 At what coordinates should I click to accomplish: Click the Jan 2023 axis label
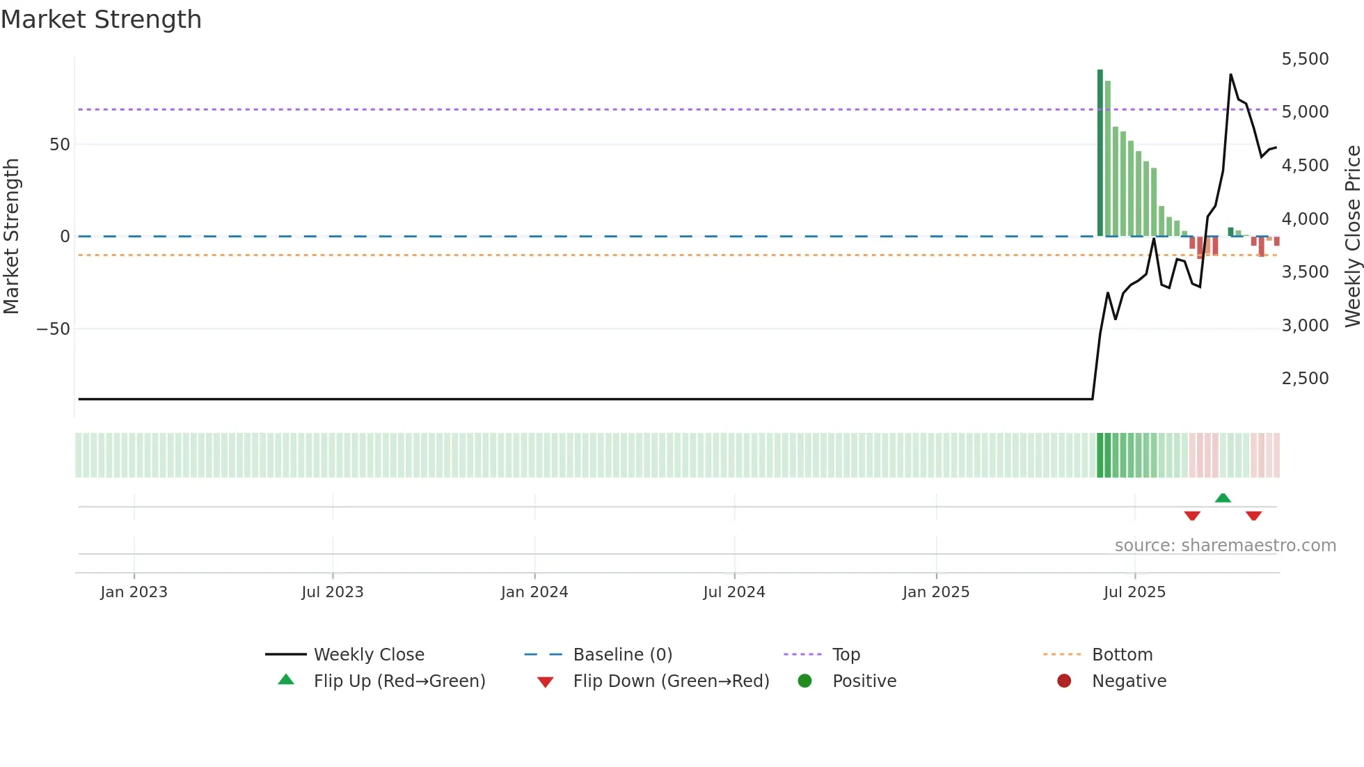[x=134, y=592]
